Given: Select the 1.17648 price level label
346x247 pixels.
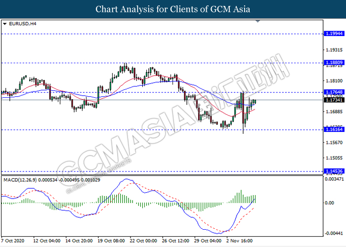Looking at the screenshot, I should pyautogui.click(x=334, y=92).
